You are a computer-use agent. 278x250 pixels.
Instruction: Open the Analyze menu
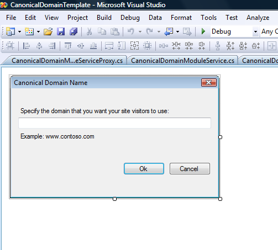click(258, 18)
